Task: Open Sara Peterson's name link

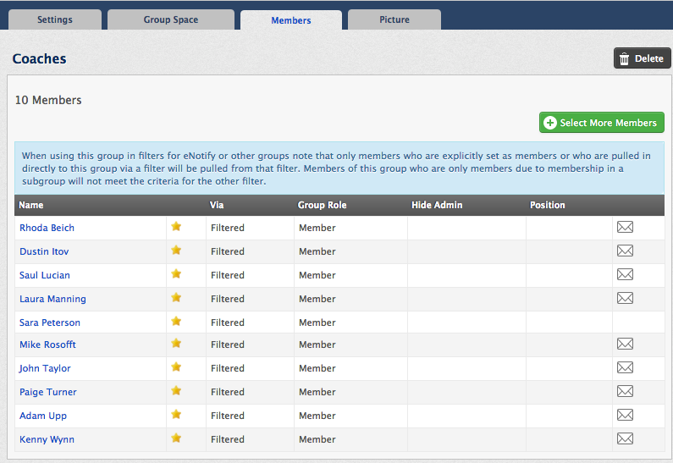Action: pyautogui.click(x=50, y=322)
